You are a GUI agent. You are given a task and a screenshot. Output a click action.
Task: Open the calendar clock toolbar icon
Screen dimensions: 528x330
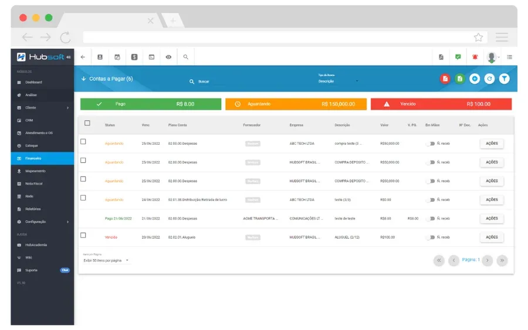pos(117,57)
